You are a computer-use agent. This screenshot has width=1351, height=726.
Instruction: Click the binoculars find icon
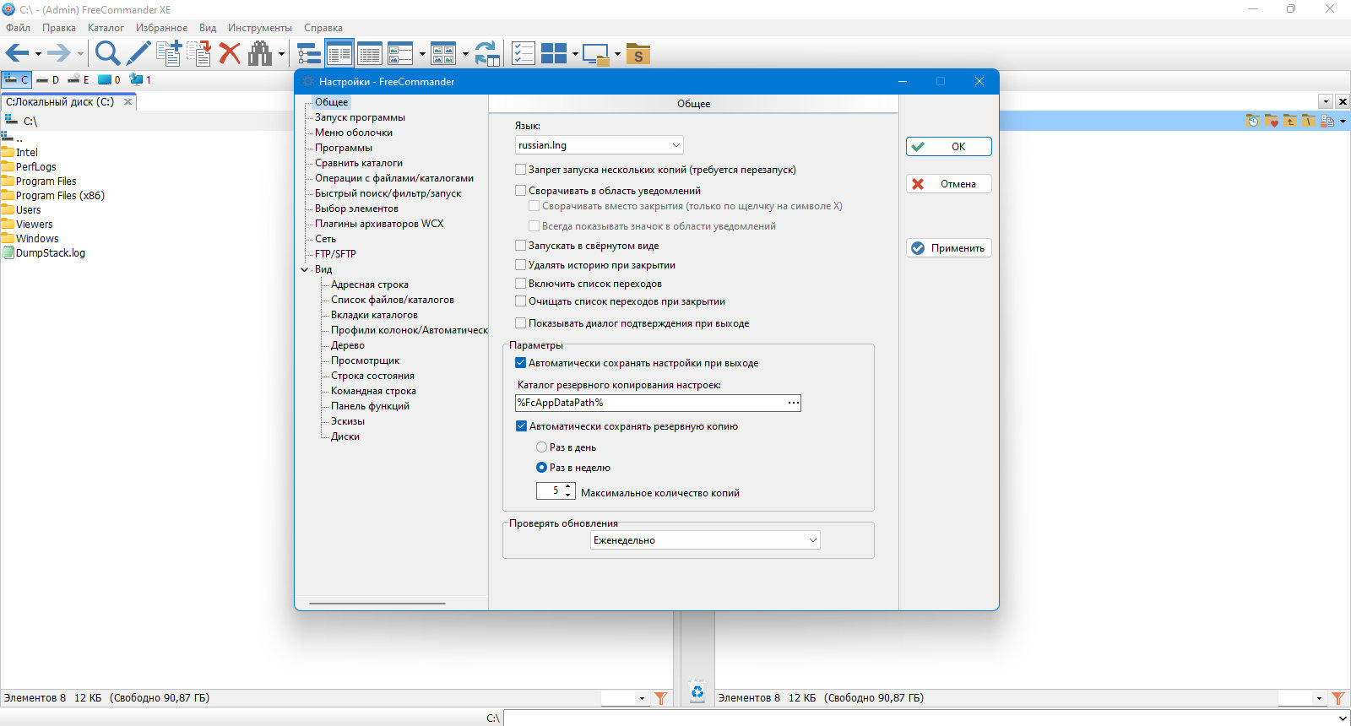coord(260,54)
